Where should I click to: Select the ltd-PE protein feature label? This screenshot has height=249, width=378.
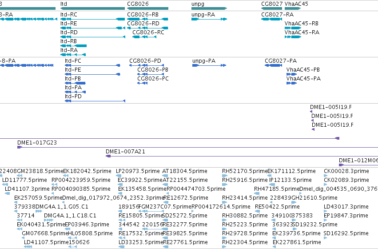pyautogui.click(x=73, y=70)
